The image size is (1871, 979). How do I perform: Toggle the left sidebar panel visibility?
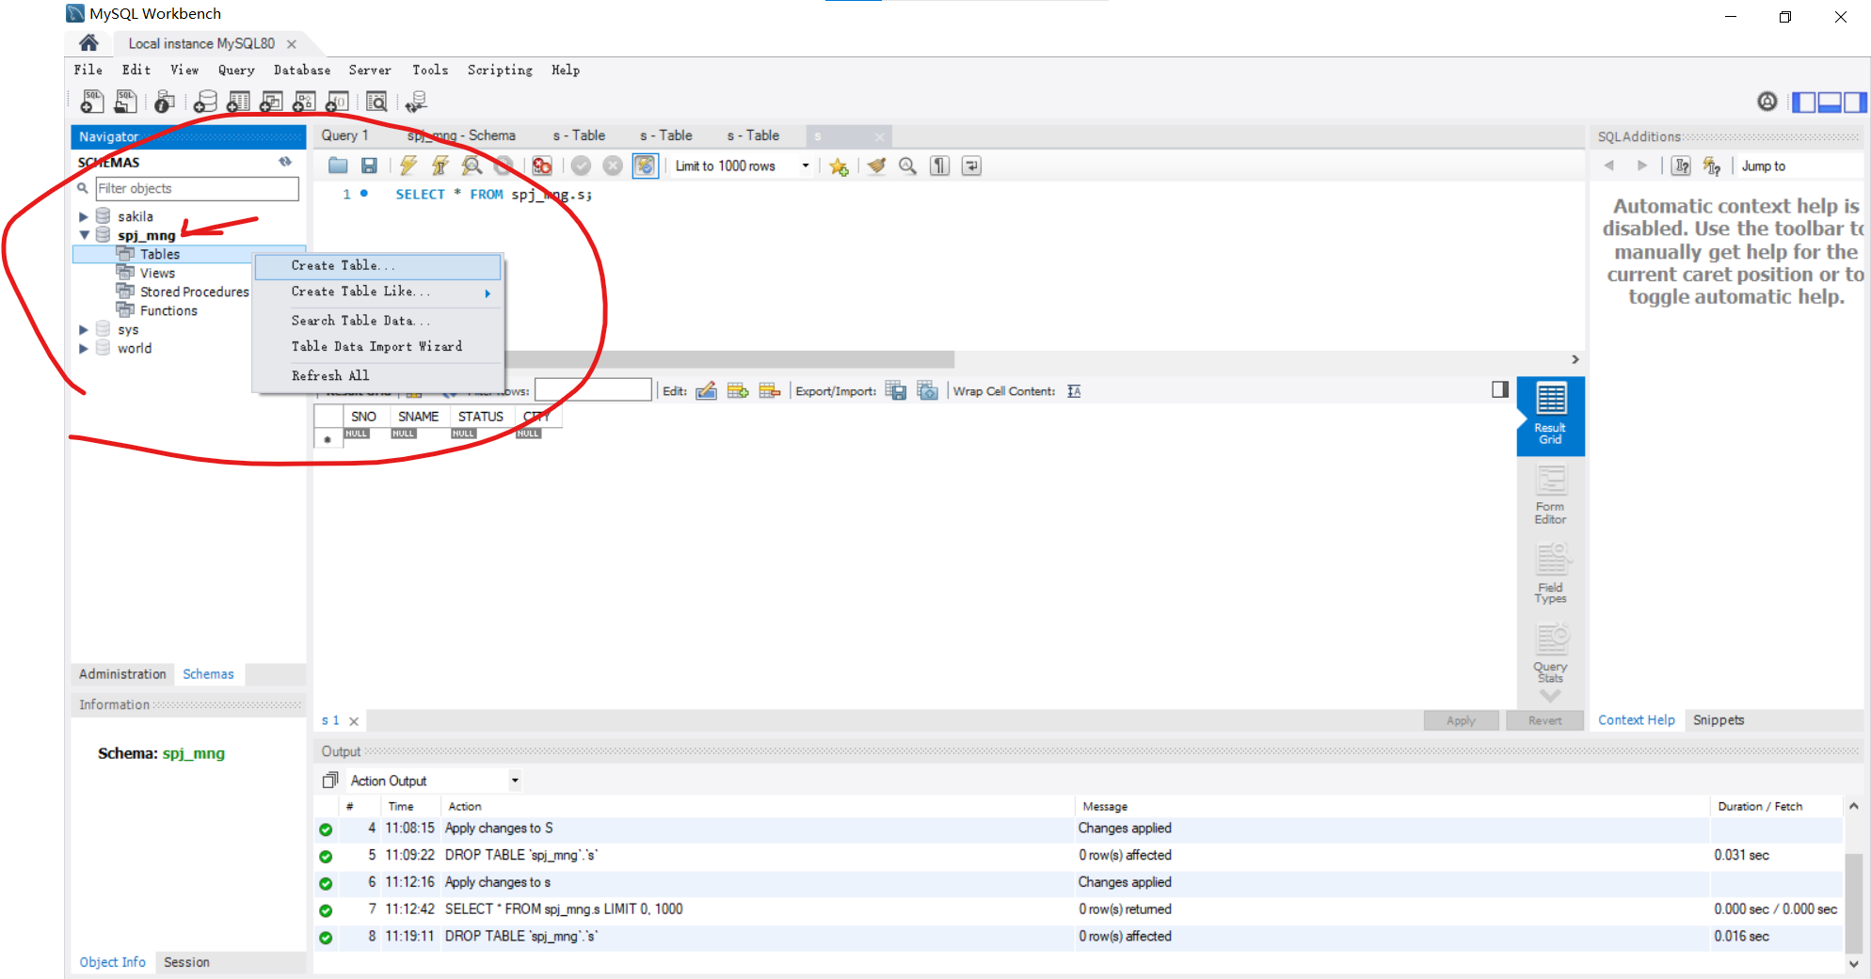click(1804, 102)
